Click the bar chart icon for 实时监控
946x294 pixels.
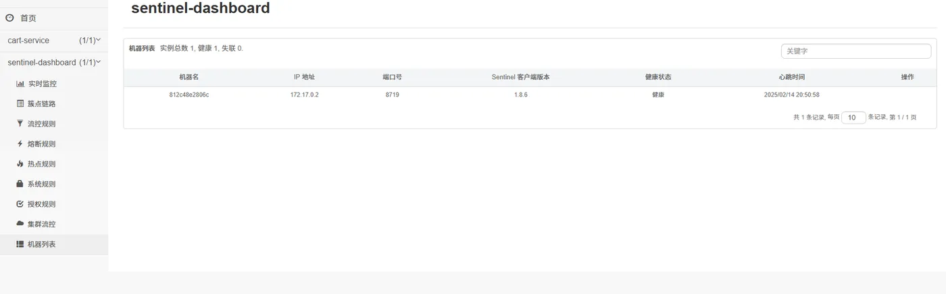tap(20, 84)
